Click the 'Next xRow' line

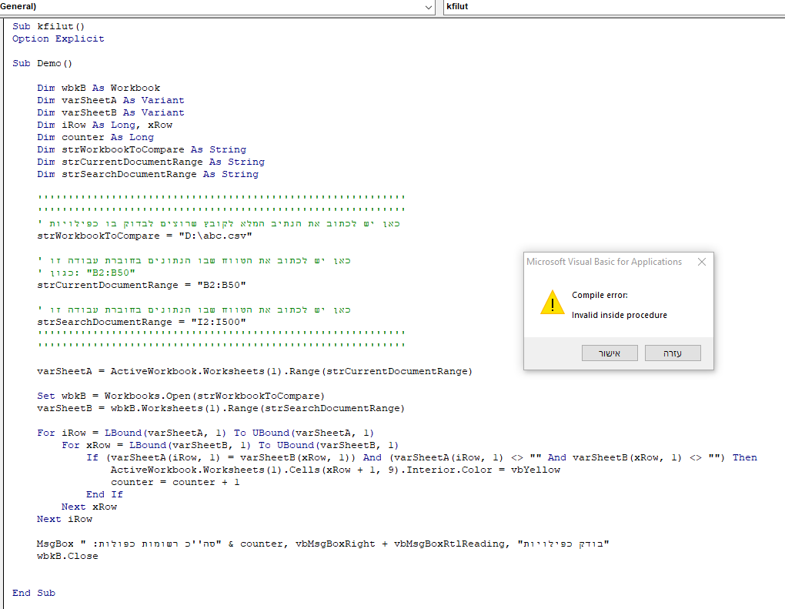[89, 507]
